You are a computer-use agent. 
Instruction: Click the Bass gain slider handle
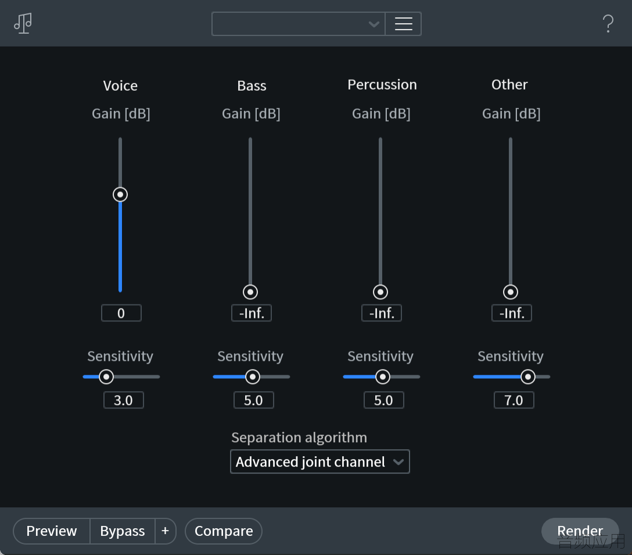tap(250, 292)
